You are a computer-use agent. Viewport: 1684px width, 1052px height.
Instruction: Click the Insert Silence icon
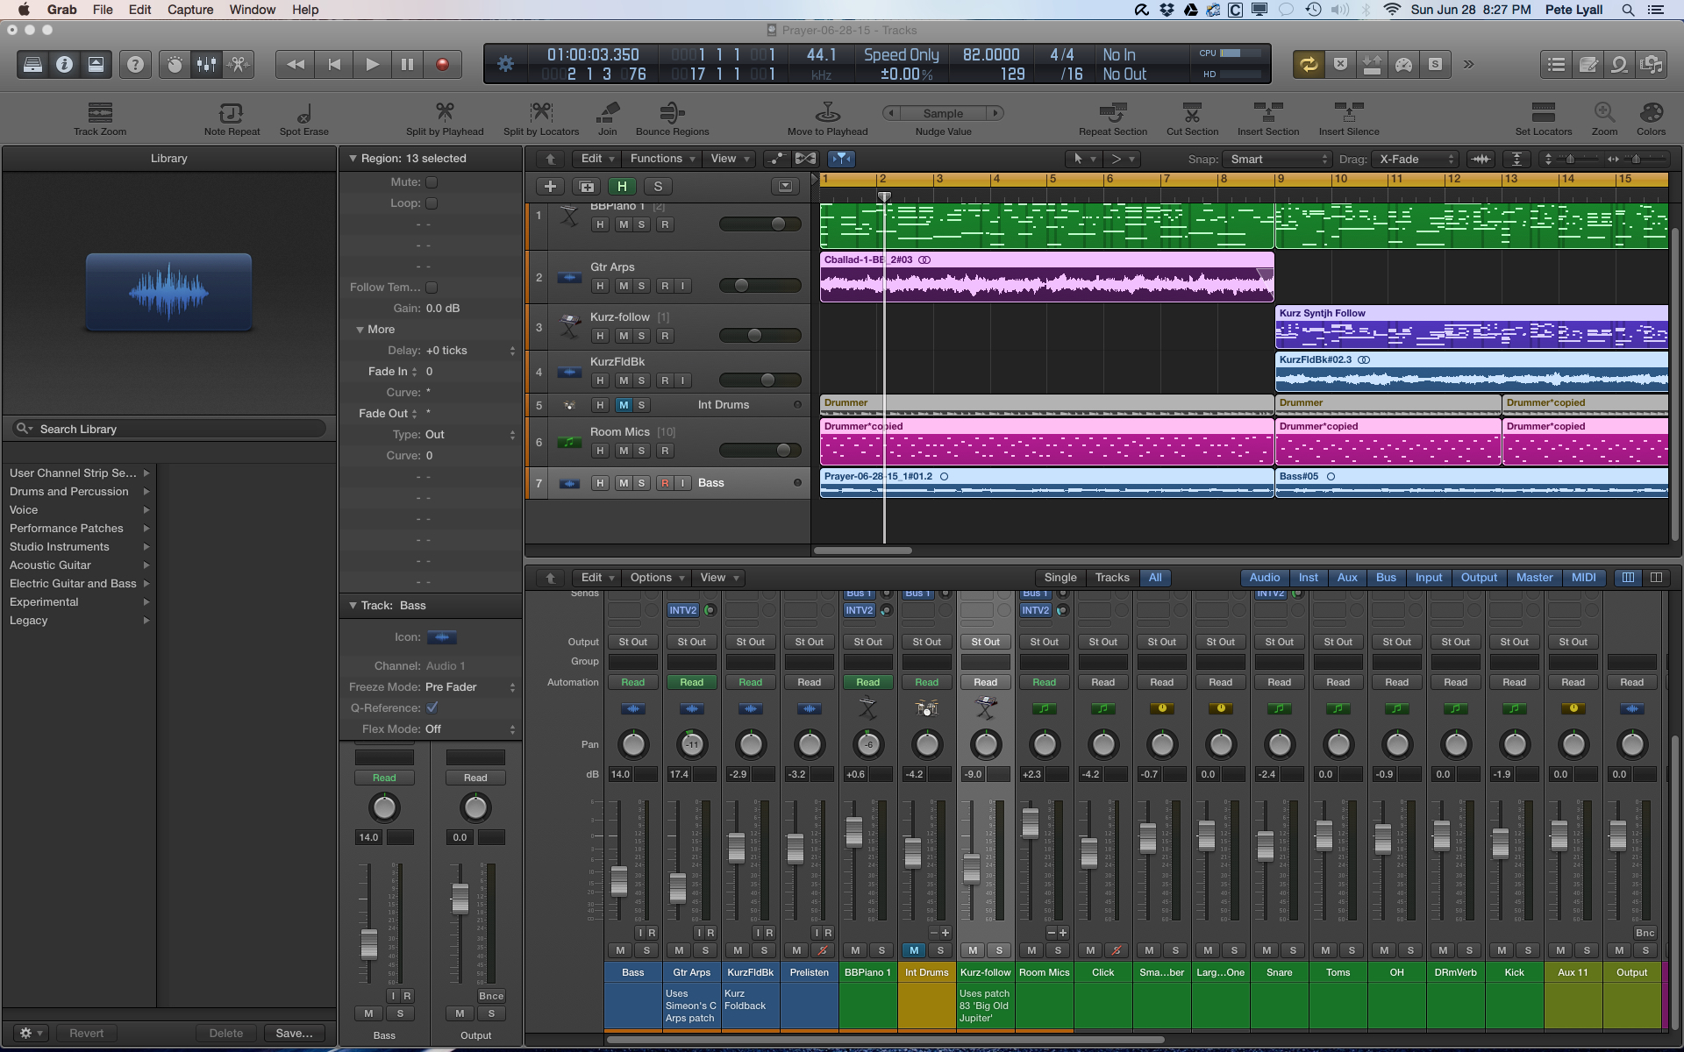tap(1348, 112)
